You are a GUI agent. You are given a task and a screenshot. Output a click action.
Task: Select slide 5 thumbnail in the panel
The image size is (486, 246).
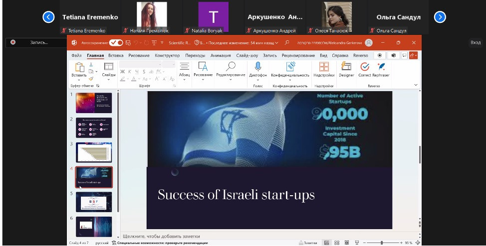point(94,202)
